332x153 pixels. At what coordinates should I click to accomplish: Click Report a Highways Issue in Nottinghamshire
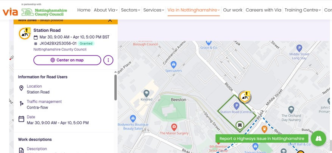[x=262, y=139]
